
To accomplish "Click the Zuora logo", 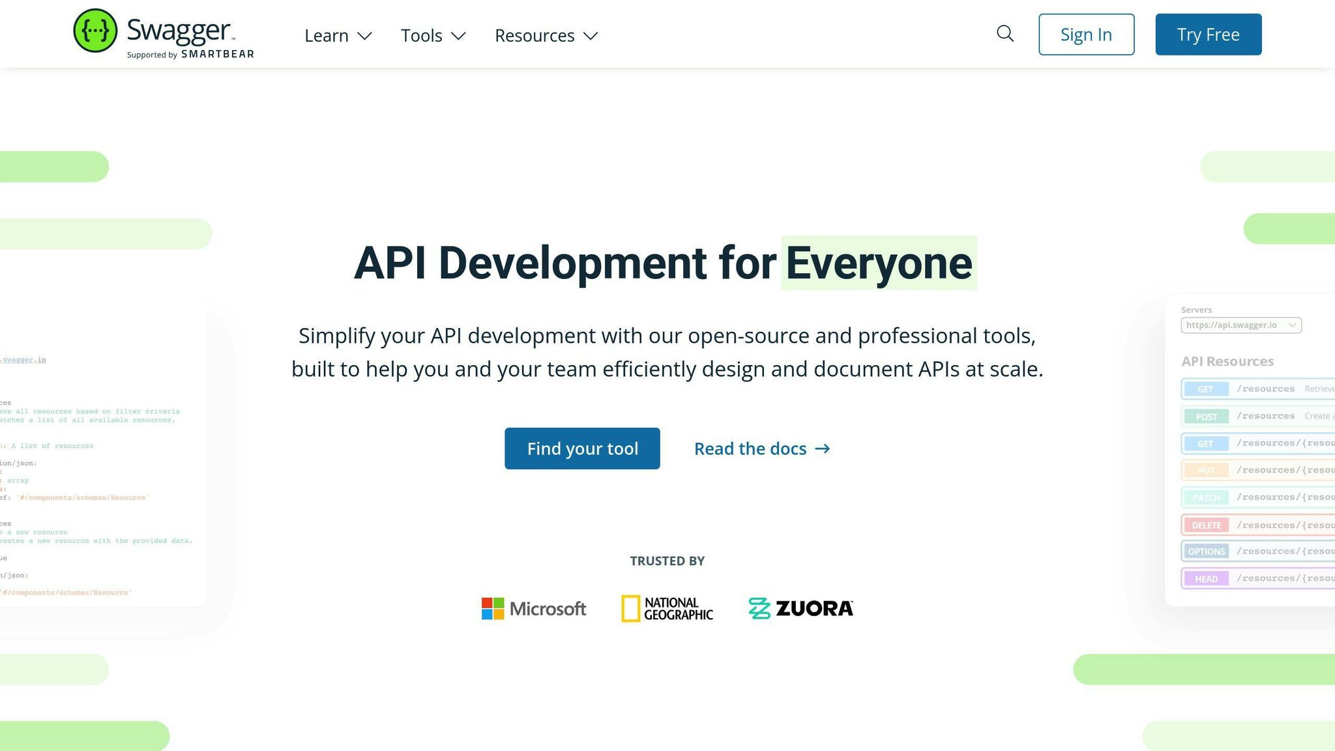I will [800, 609].
